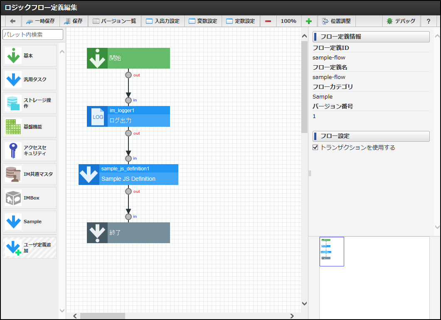This screenshot has height=320, width=441.
Task: Collapse the フロー定義情報 section header
Action: 371,37
